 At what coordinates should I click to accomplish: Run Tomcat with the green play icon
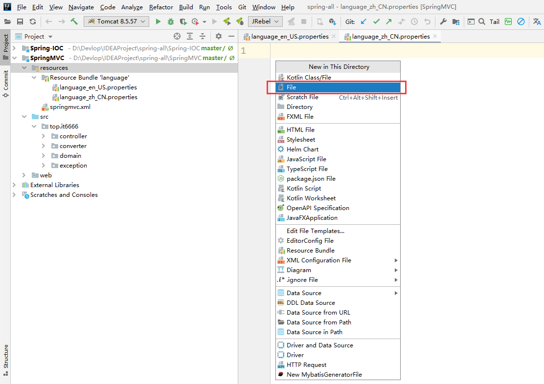coord(158,21)
